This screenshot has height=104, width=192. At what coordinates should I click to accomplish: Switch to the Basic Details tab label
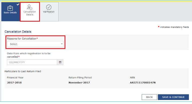(10, 13)
